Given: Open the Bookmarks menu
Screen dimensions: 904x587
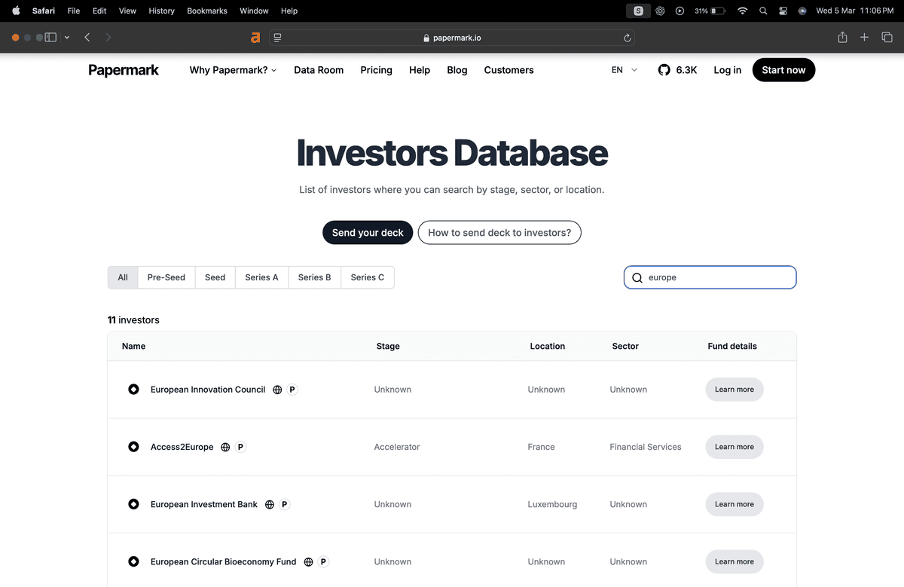Looking at the screenshot, I should point(207,11).
